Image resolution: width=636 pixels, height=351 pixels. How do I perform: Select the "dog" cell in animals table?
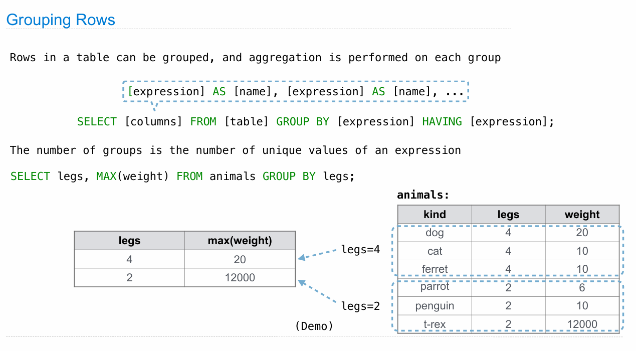click(435, 233)
